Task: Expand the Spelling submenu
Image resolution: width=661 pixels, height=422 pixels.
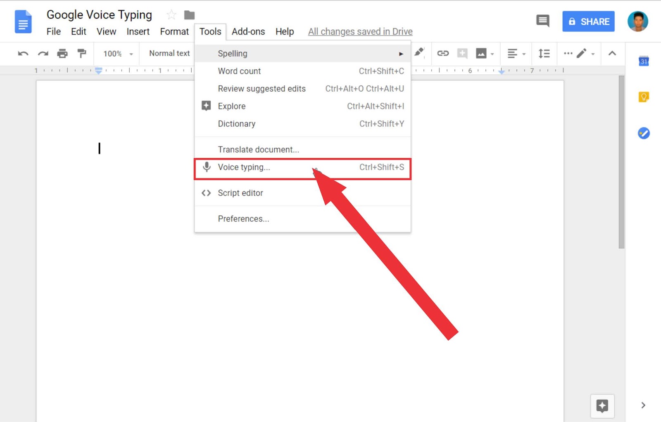Action: coord(302,54)
